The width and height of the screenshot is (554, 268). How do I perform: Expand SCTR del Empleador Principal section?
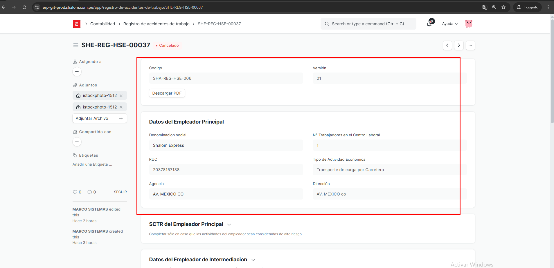229,224
